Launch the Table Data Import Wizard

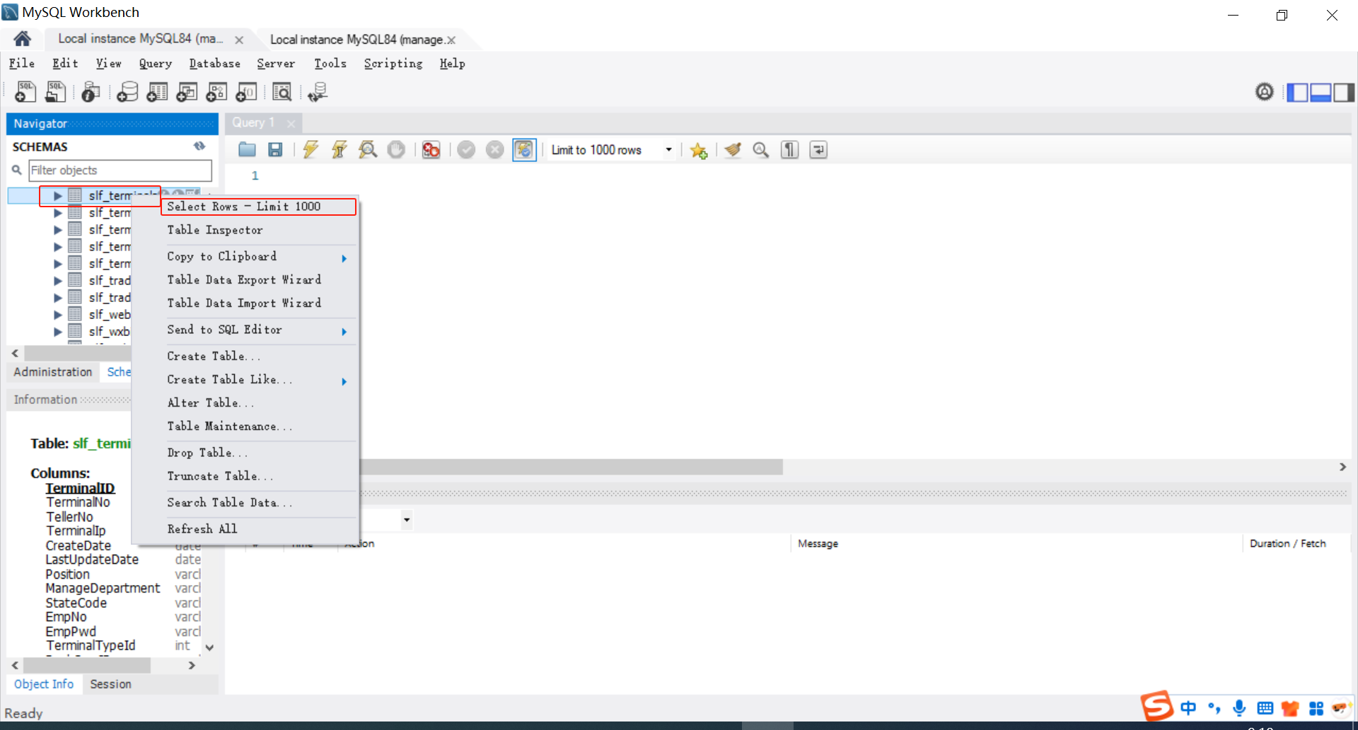(245, 303)
